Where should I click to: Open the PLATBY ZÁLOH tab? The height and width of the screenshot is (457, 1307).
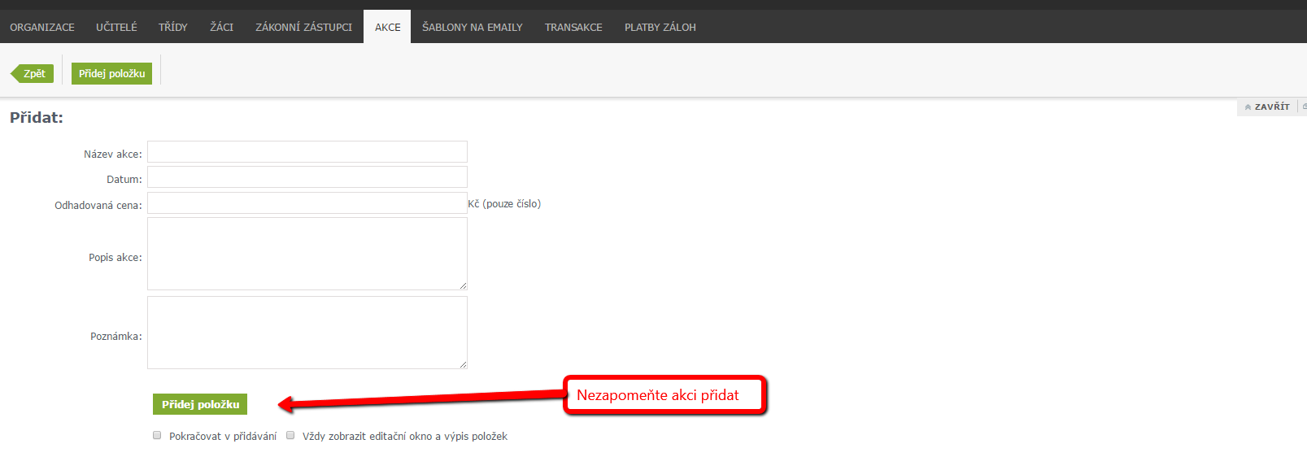coord(660,27)
